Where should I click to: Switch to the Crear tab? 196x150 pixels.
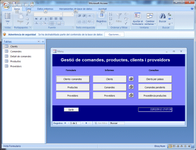[x=29, y=9]
